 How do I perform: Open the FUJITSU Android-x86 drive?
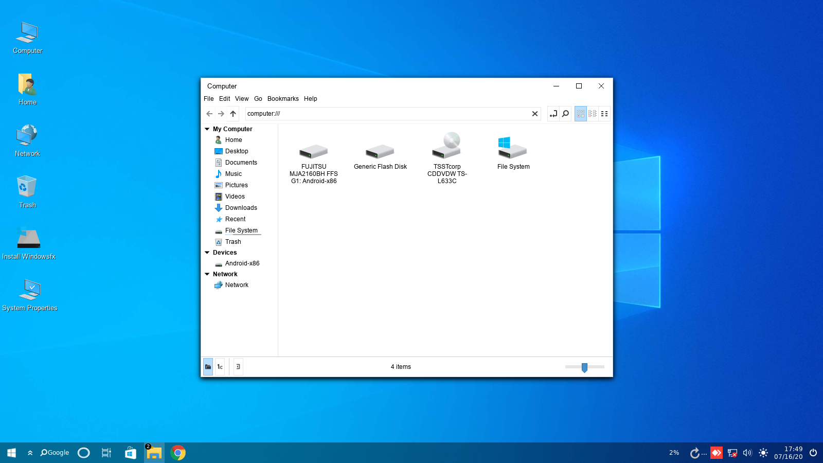(313, 152)
